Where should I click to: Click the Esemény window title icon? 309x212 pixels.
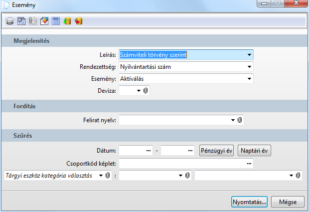point(5,5)
